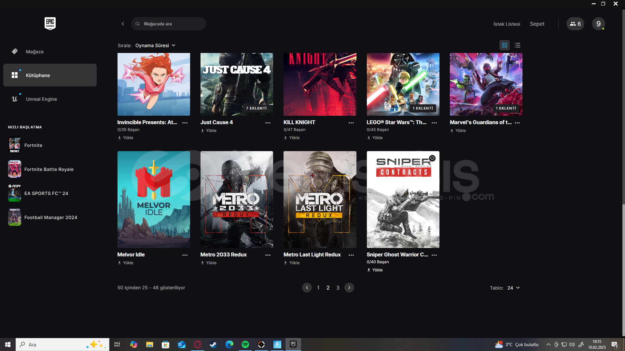Screen dimensions: 625x351
Task: Open options for Marvel's Guardians of the Galaxy
Action: [517, 123]
